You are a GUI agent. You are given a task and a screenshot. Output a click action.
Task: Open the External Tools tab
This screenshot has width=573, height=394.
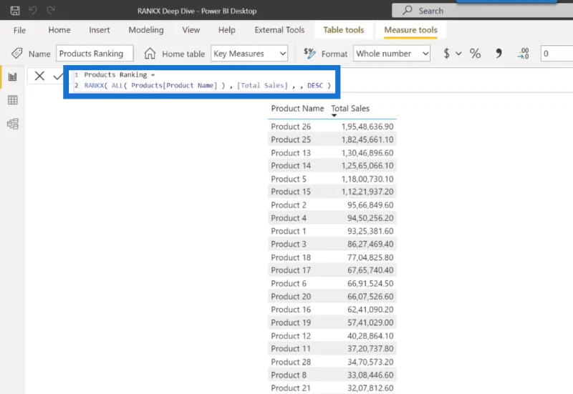[279, 30]
